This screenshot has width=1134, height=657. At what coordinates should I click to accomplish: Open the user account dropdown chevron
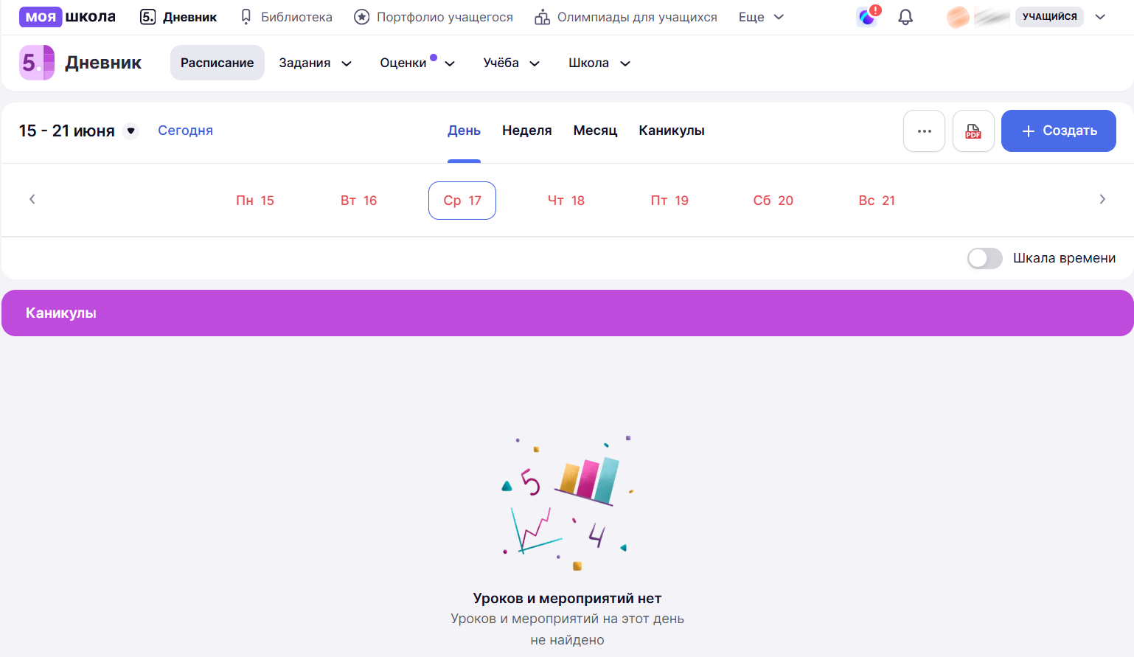point(1100,17)
